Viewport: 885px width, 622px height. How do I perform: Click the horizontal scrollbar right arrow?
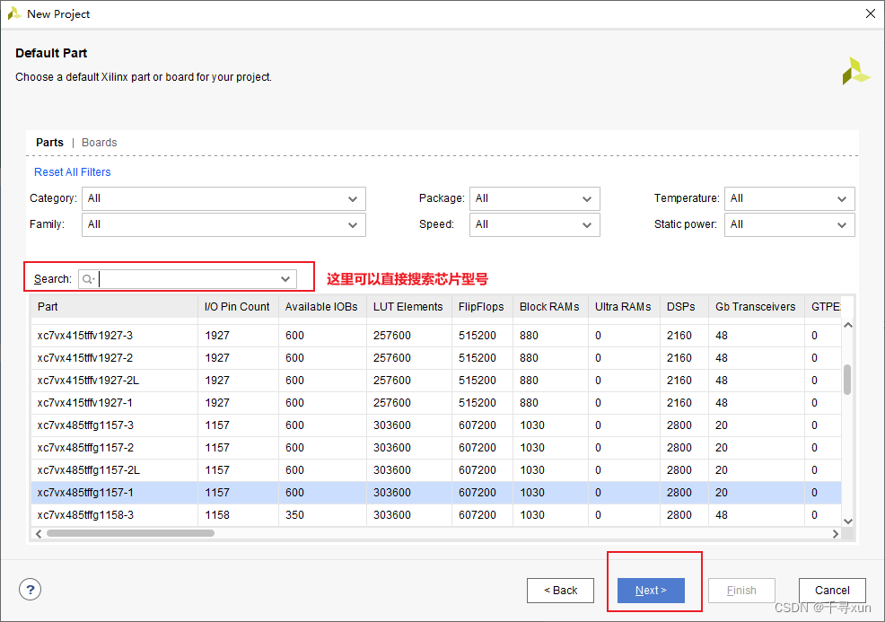pos(836,534)
